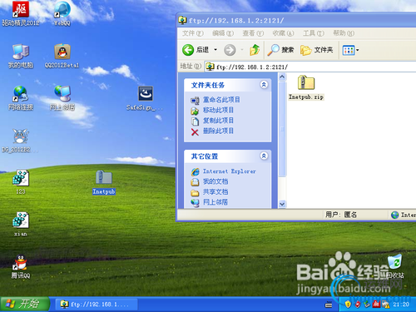Open the 收藏 menu
The height and width of the screenshot is (312, 416).
283,33
